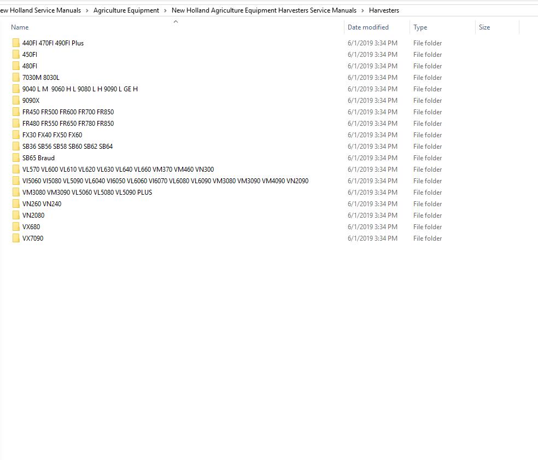Select folder name 440FI 470FI 490FI Plus
The height and width of the screenshot is (460, 538).
(x=53, y=43)
